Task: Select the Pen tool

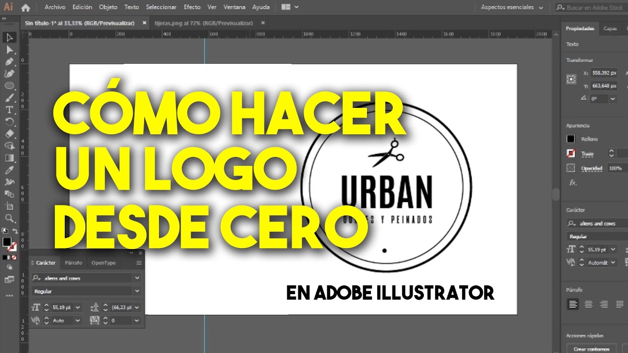Action: pyautogui.click(x=9, y=62)
